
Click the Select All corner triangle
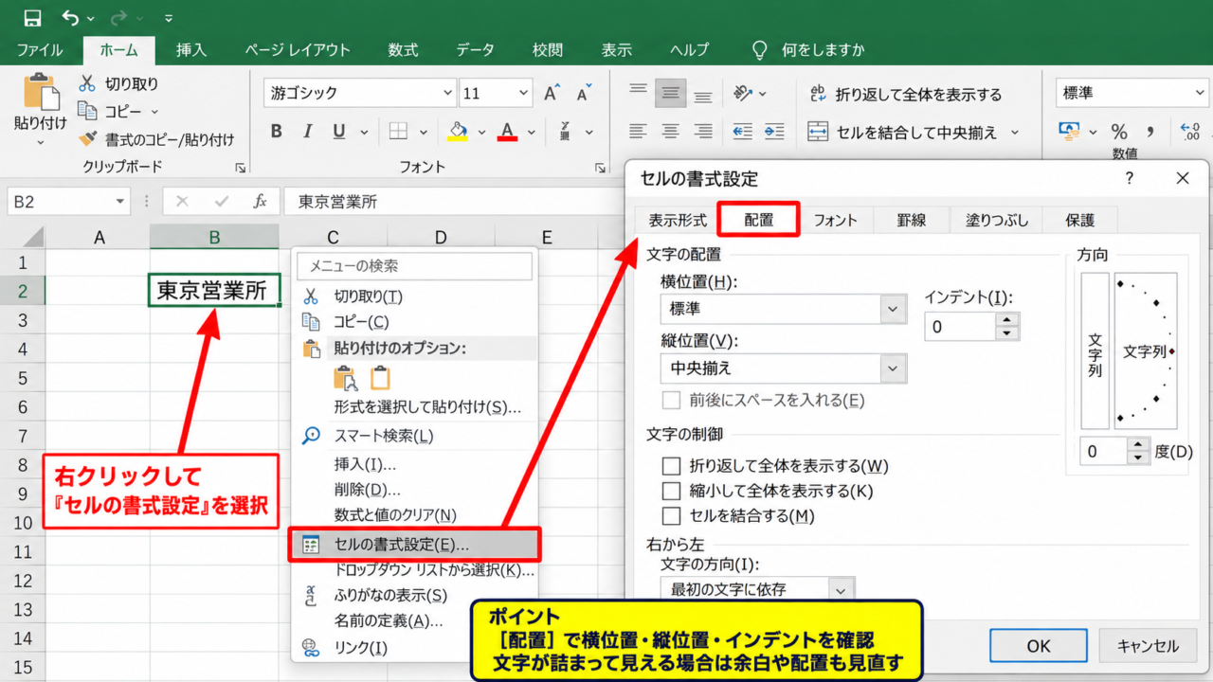[32, 237]
